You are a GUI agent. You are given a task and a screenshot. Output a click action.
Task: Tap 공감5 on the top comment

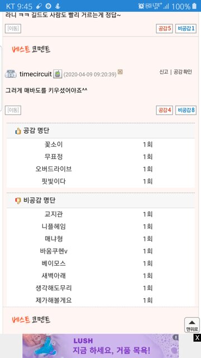click(164, 29)
